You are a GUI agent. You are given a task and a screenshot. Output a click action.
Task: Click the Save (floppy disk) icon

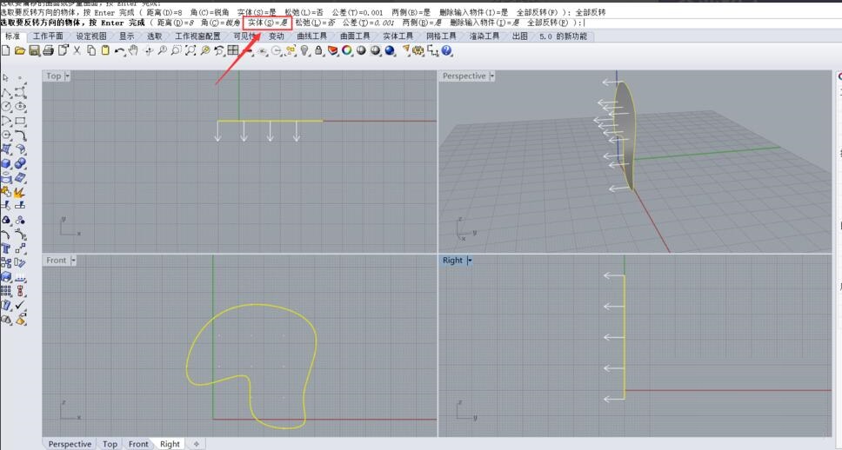(35, 51)
